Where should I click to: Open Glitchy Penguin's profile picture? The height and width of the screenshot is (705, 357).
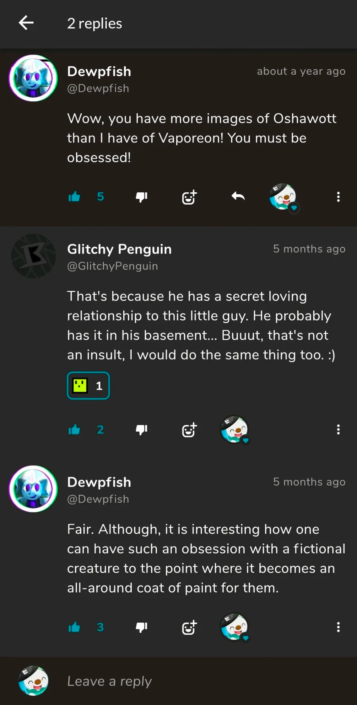pyautogui.click(x=33, y=256)
